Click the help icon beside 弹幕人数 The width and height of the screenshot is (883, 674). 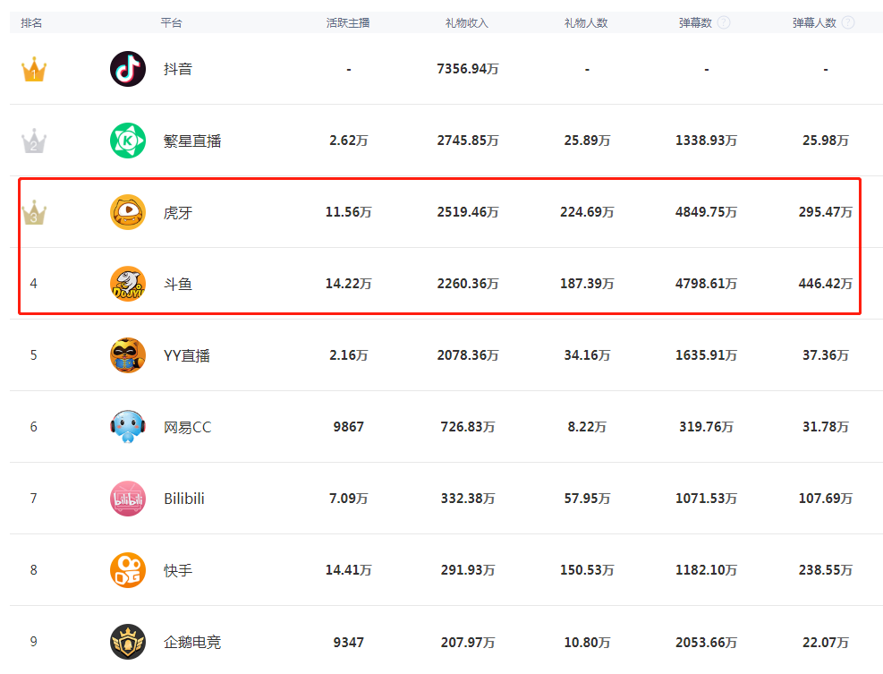[847, 22]
